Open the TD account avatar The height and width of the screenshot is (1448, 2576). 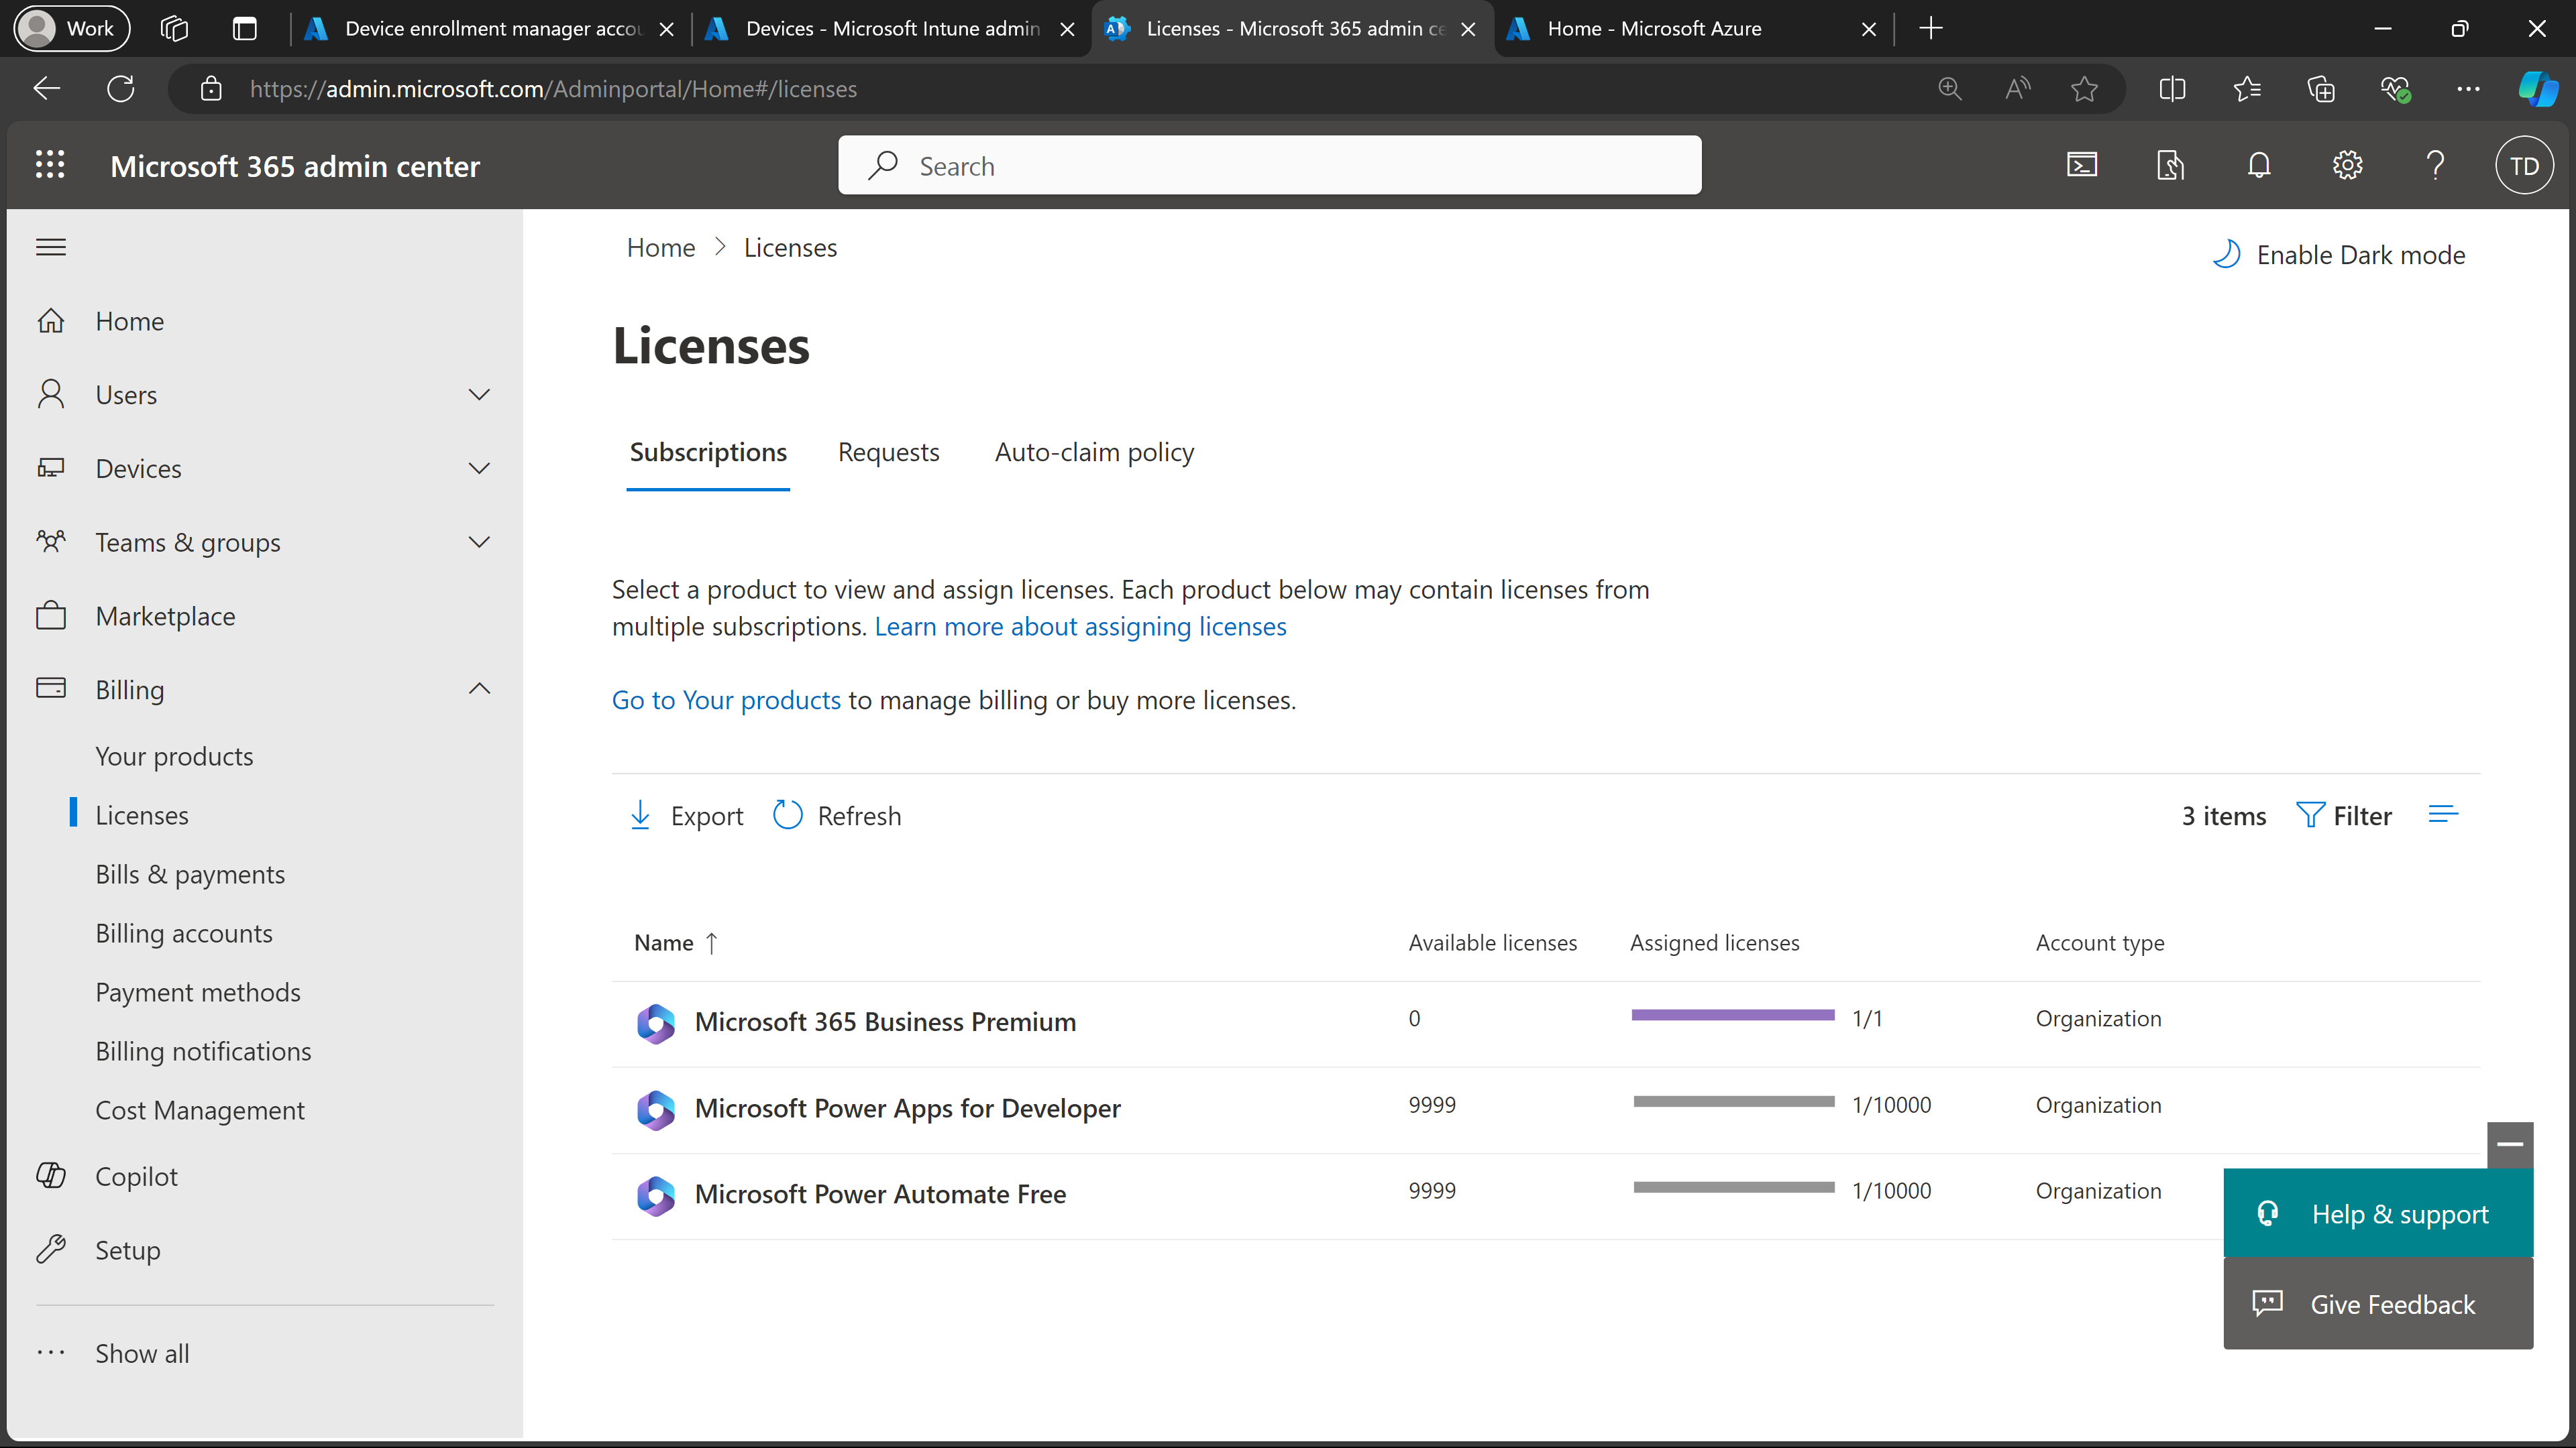coord(2524,166)
